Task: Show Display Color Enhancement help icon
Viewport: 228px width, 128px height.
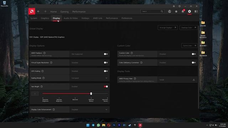Action: click(x=54, y=110)
